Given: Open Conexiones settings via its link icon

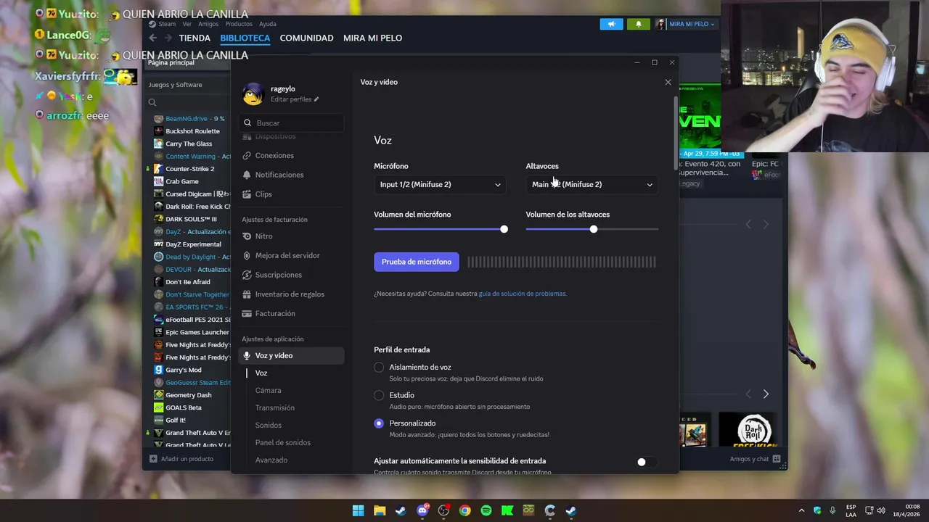Looking at the screenshot, I should coord(247,156).
